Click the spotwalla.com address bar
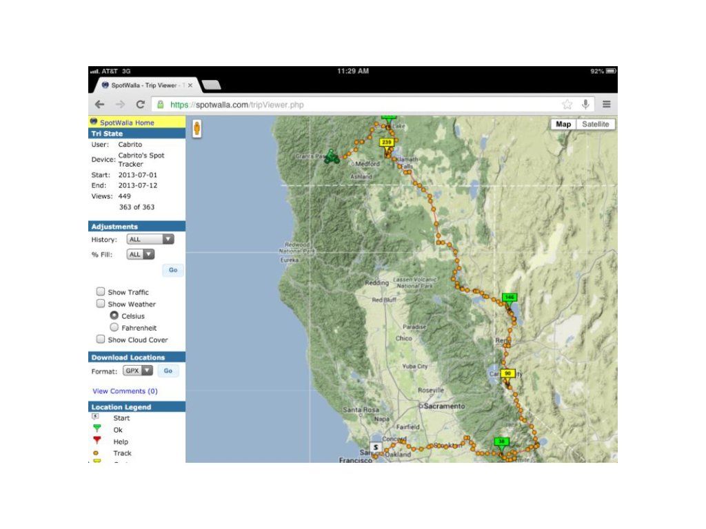 pos(359,105)
